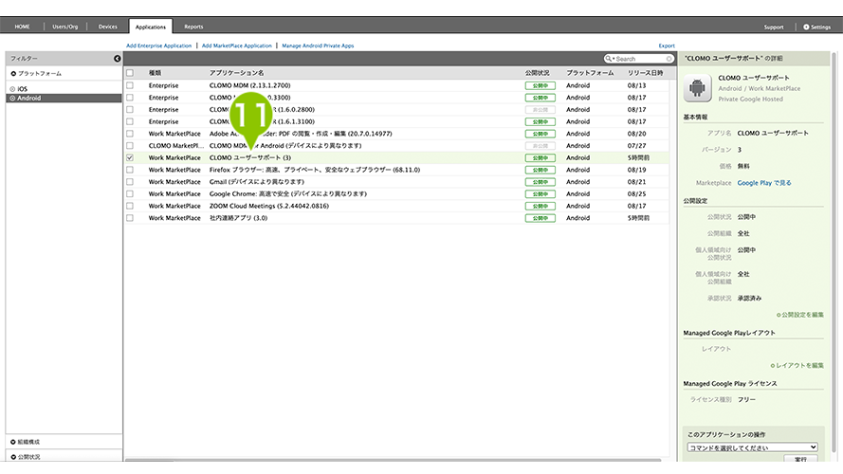Viewport: 843px width, 474px height.
Task: Click Add MarketPlace Application link
Action: pos(236,46)
